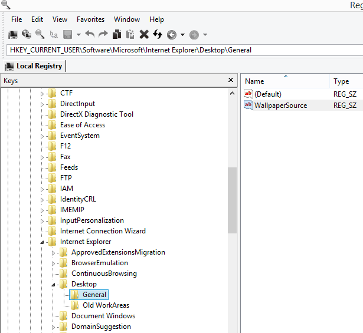363x333 pixels.
Task: Click the Paste clipboard icon
Action: click(x=130, y=35)
